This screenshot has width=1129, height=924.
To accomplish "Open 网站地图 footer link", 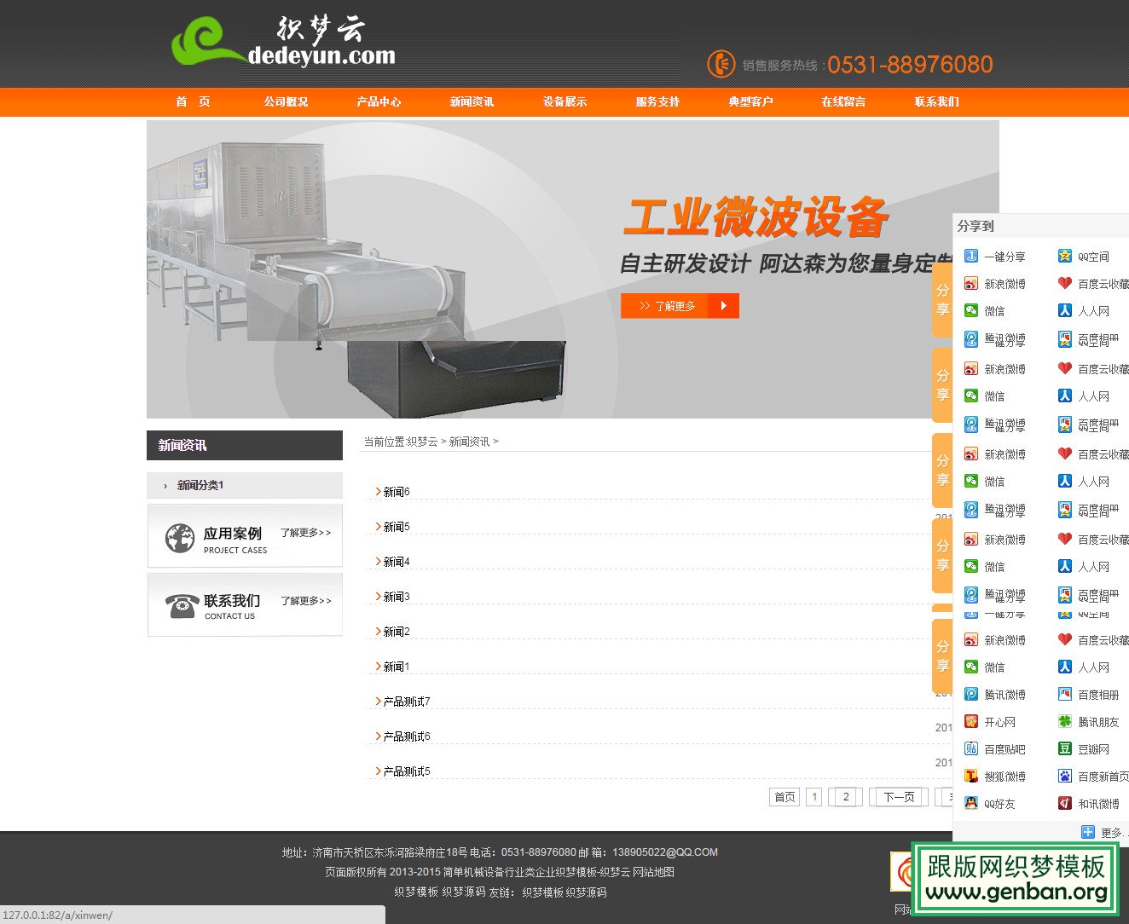I will click(653, 872).
